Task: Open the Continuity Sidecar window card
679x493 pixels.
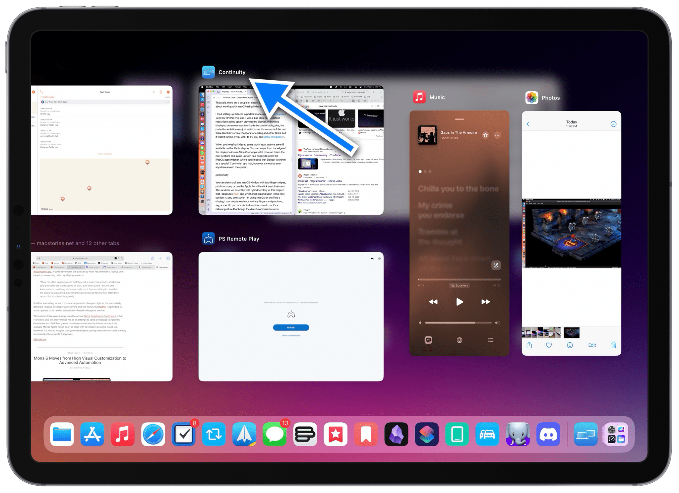Action: tap(291, 150)
